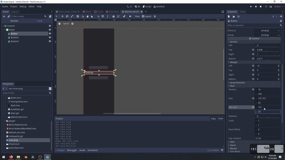Open the Debug menu

23,7
